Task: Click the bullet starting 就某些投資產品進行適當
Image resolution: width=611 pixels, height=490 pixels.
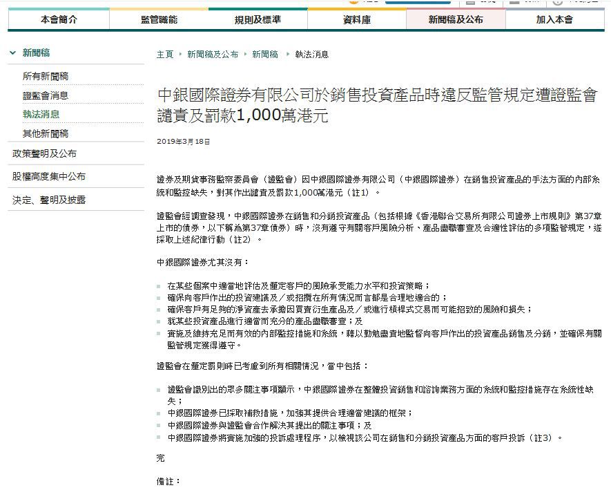Action: tap(265, 321)
